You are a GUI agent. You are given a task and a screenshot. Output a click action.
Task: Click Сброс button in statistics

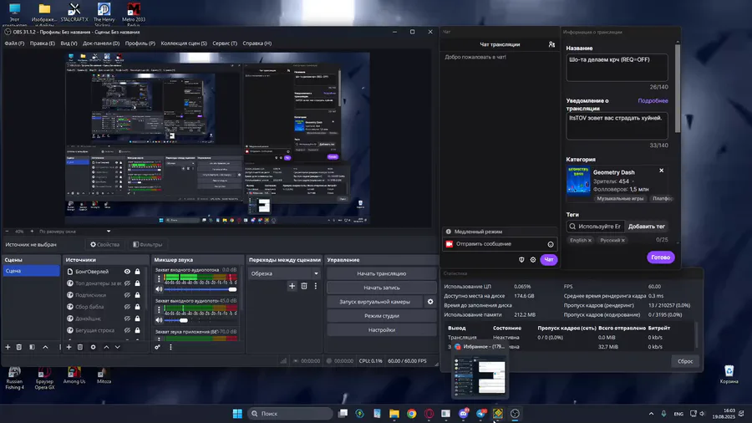click(x=685, y=361)
